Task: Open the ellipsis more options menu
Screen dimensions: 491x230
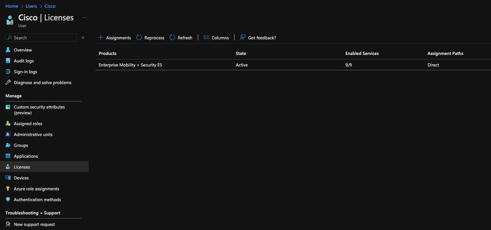Action: (x=85, y=17)
